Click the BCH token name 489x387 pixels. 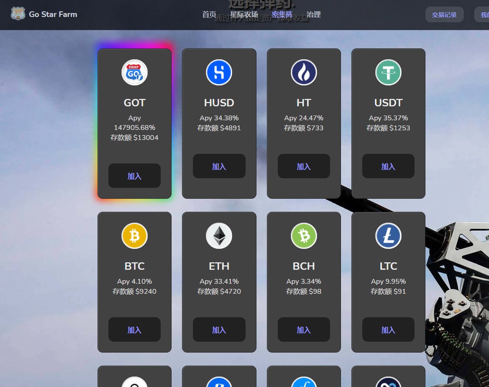pyautogui.click(x=304, y=266)
